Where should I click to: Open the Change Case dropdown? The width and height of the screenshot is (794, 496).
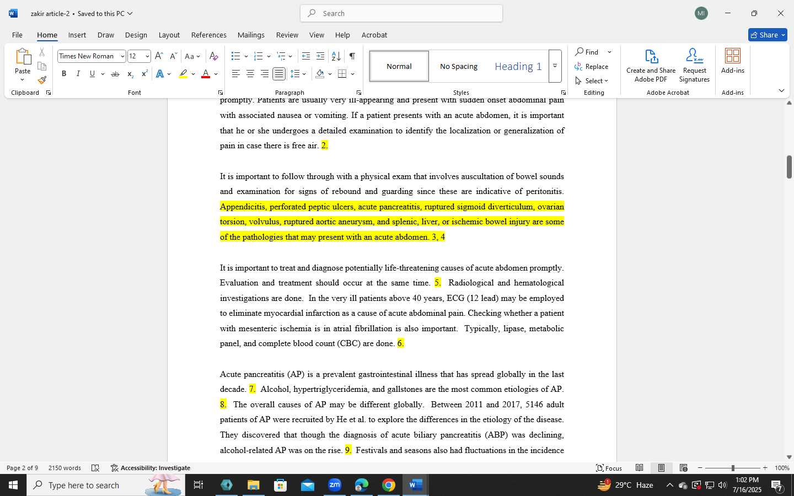[192, 56]
